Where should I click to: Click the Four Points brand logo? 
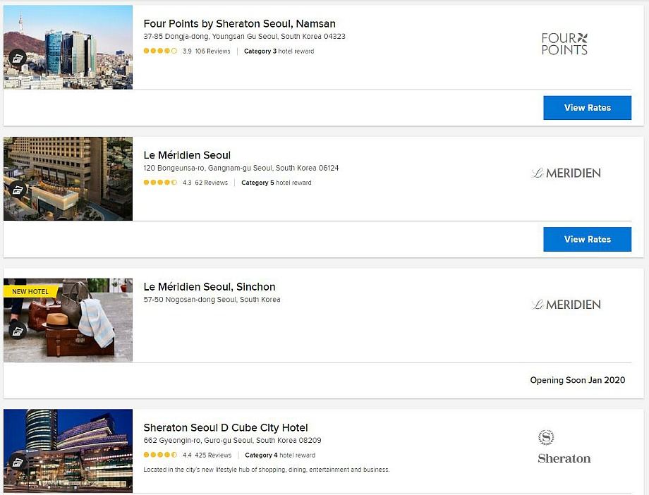564,44
